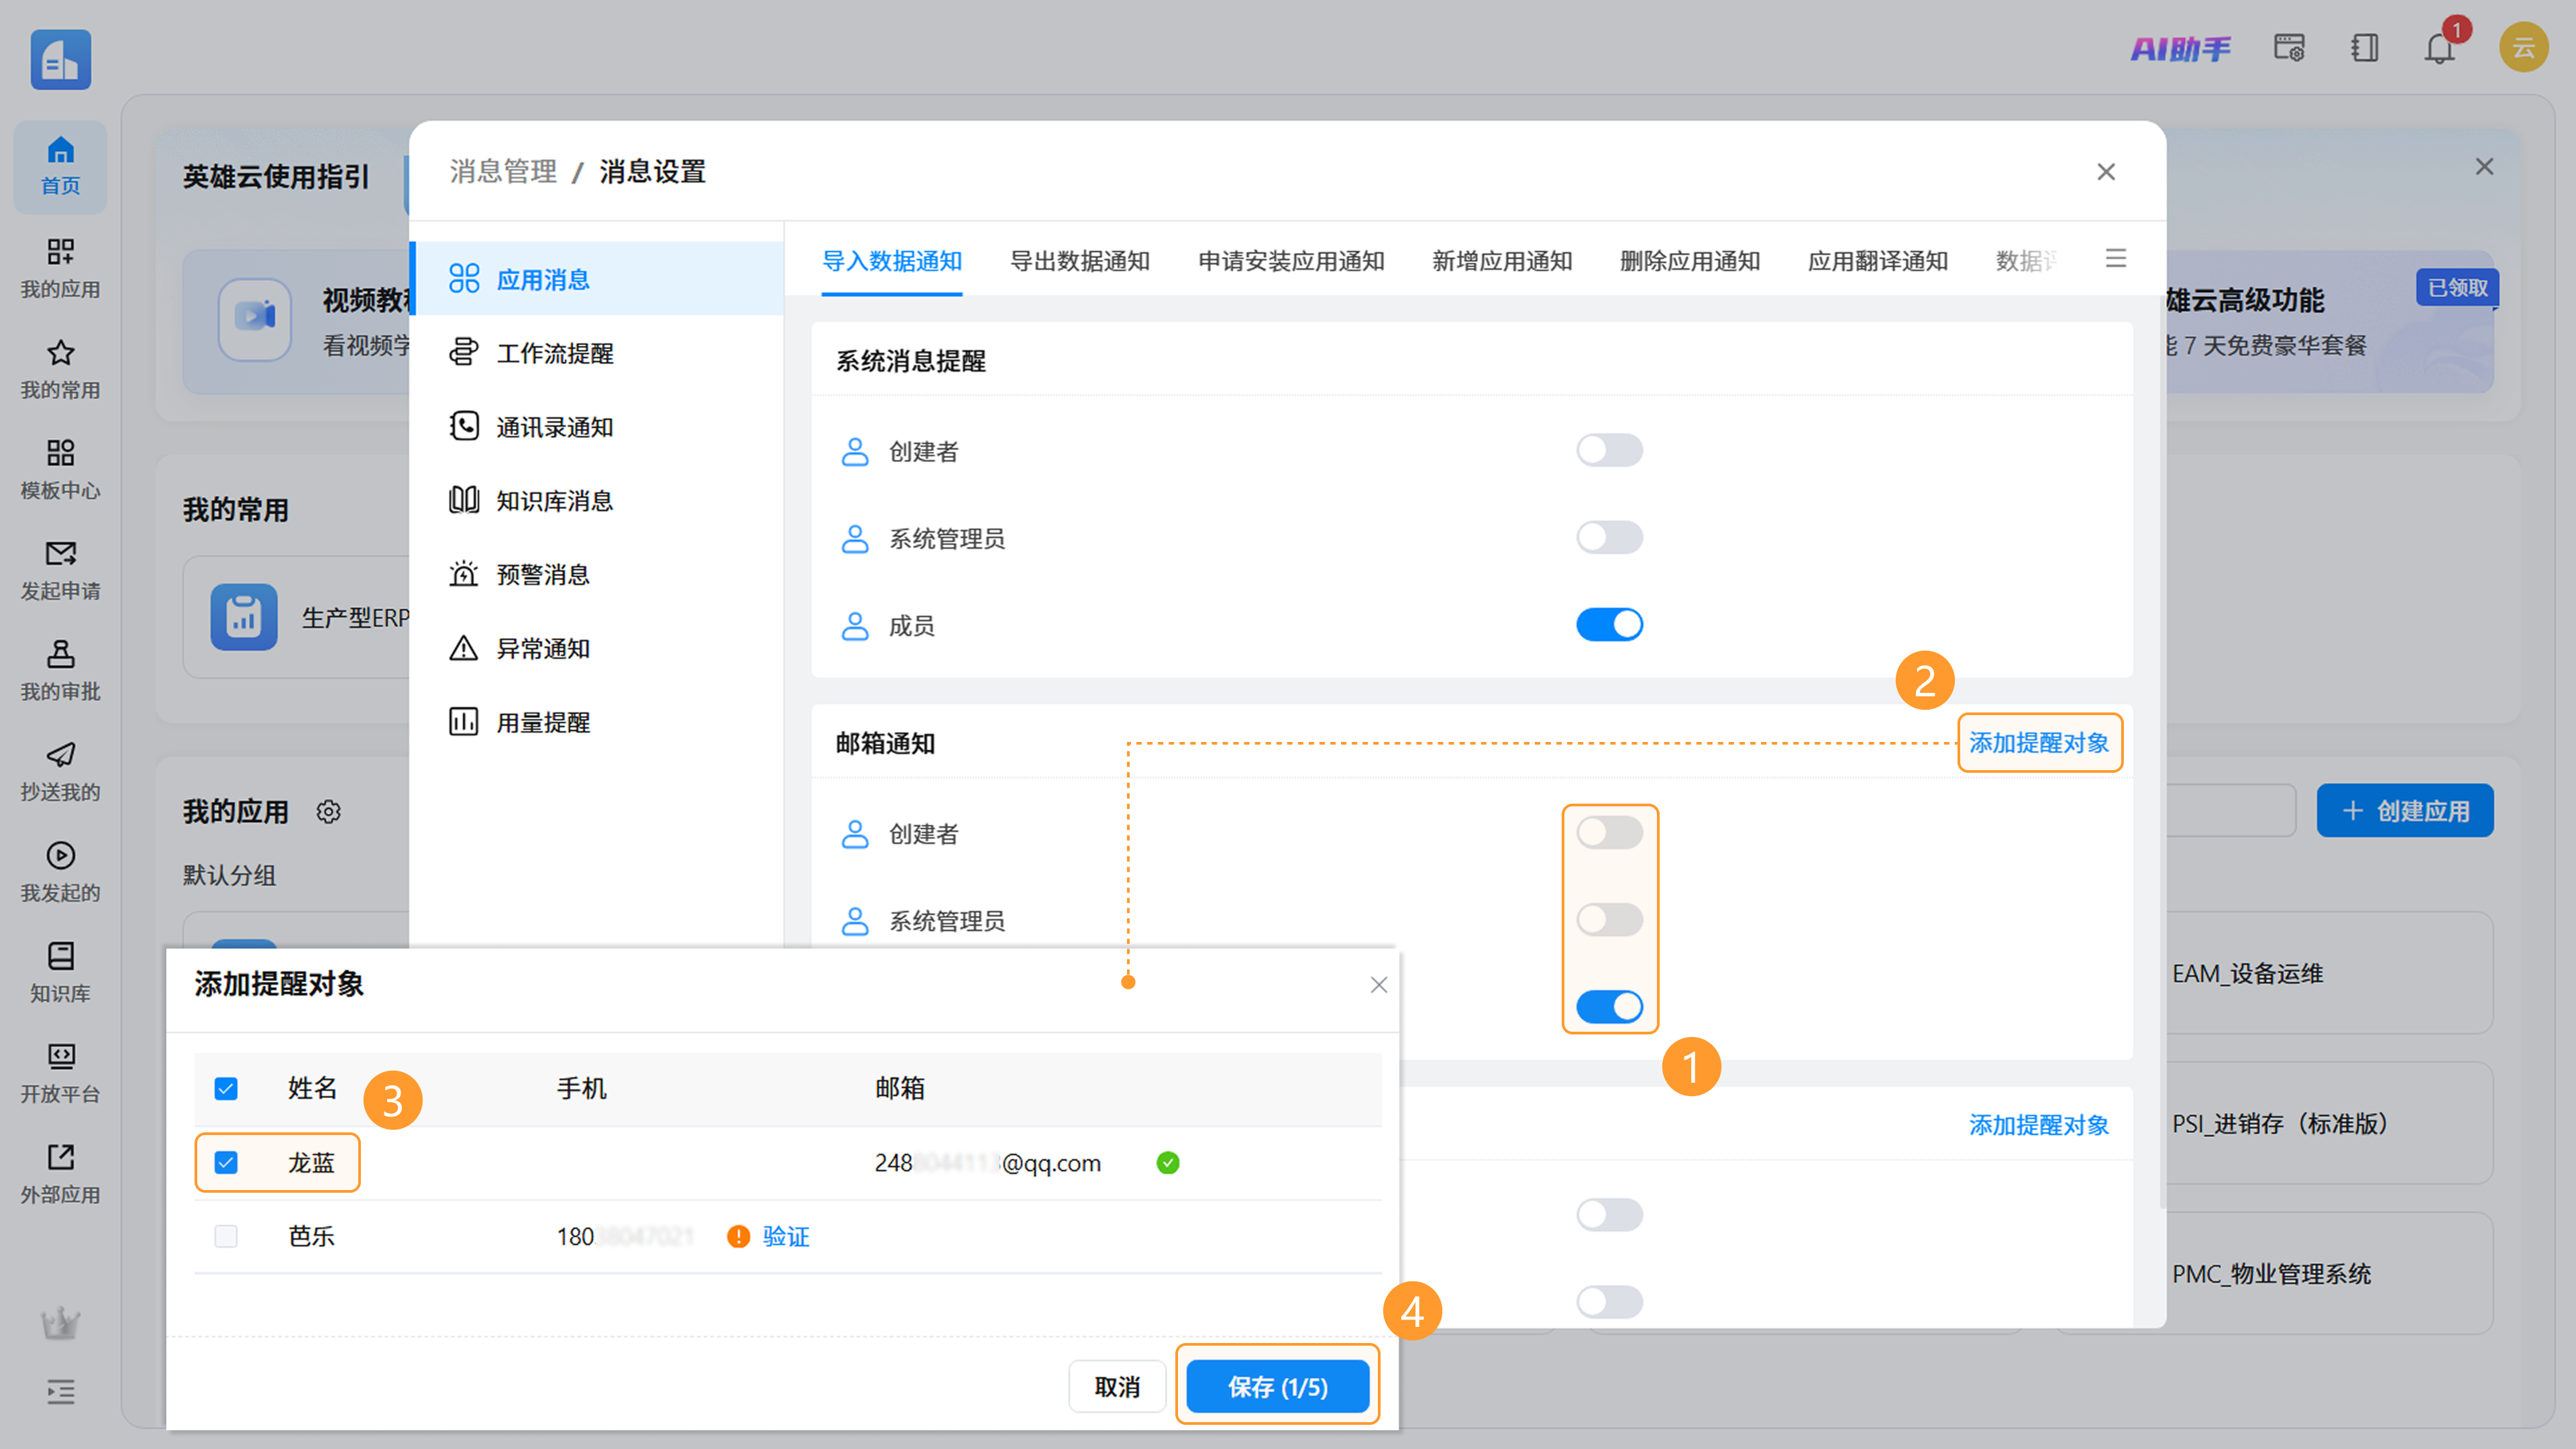Open 异常通知 category
This screenshot has height=1449, width=2576.
point(597,649)
